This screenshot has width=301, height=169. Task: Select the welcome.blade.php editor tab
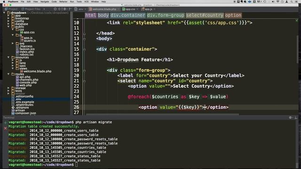(104, 9)
